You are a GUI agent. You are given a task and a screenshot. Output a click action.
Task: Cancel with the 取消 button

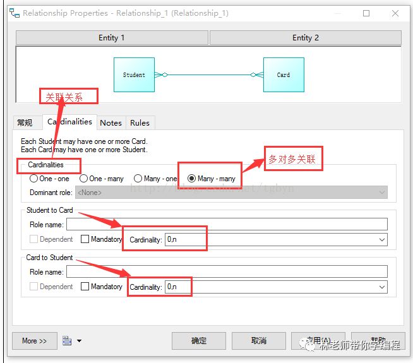tap(259, 341)
